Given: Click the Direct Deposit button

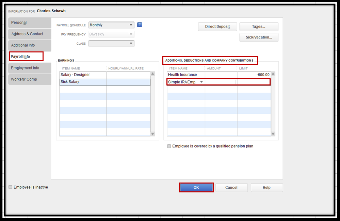Looking at the screenshot, I should [x=217, y=27].
